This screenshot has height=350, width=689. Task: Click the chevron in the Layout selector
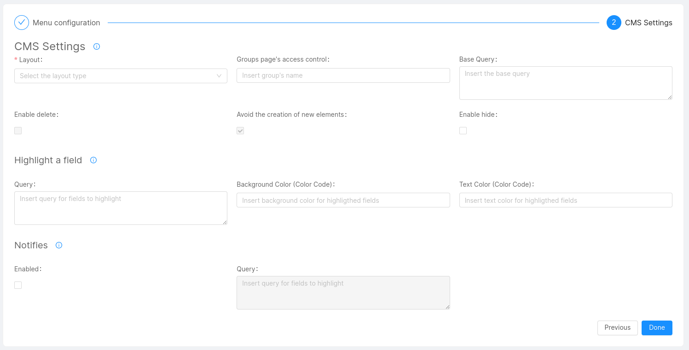point(219,75)
